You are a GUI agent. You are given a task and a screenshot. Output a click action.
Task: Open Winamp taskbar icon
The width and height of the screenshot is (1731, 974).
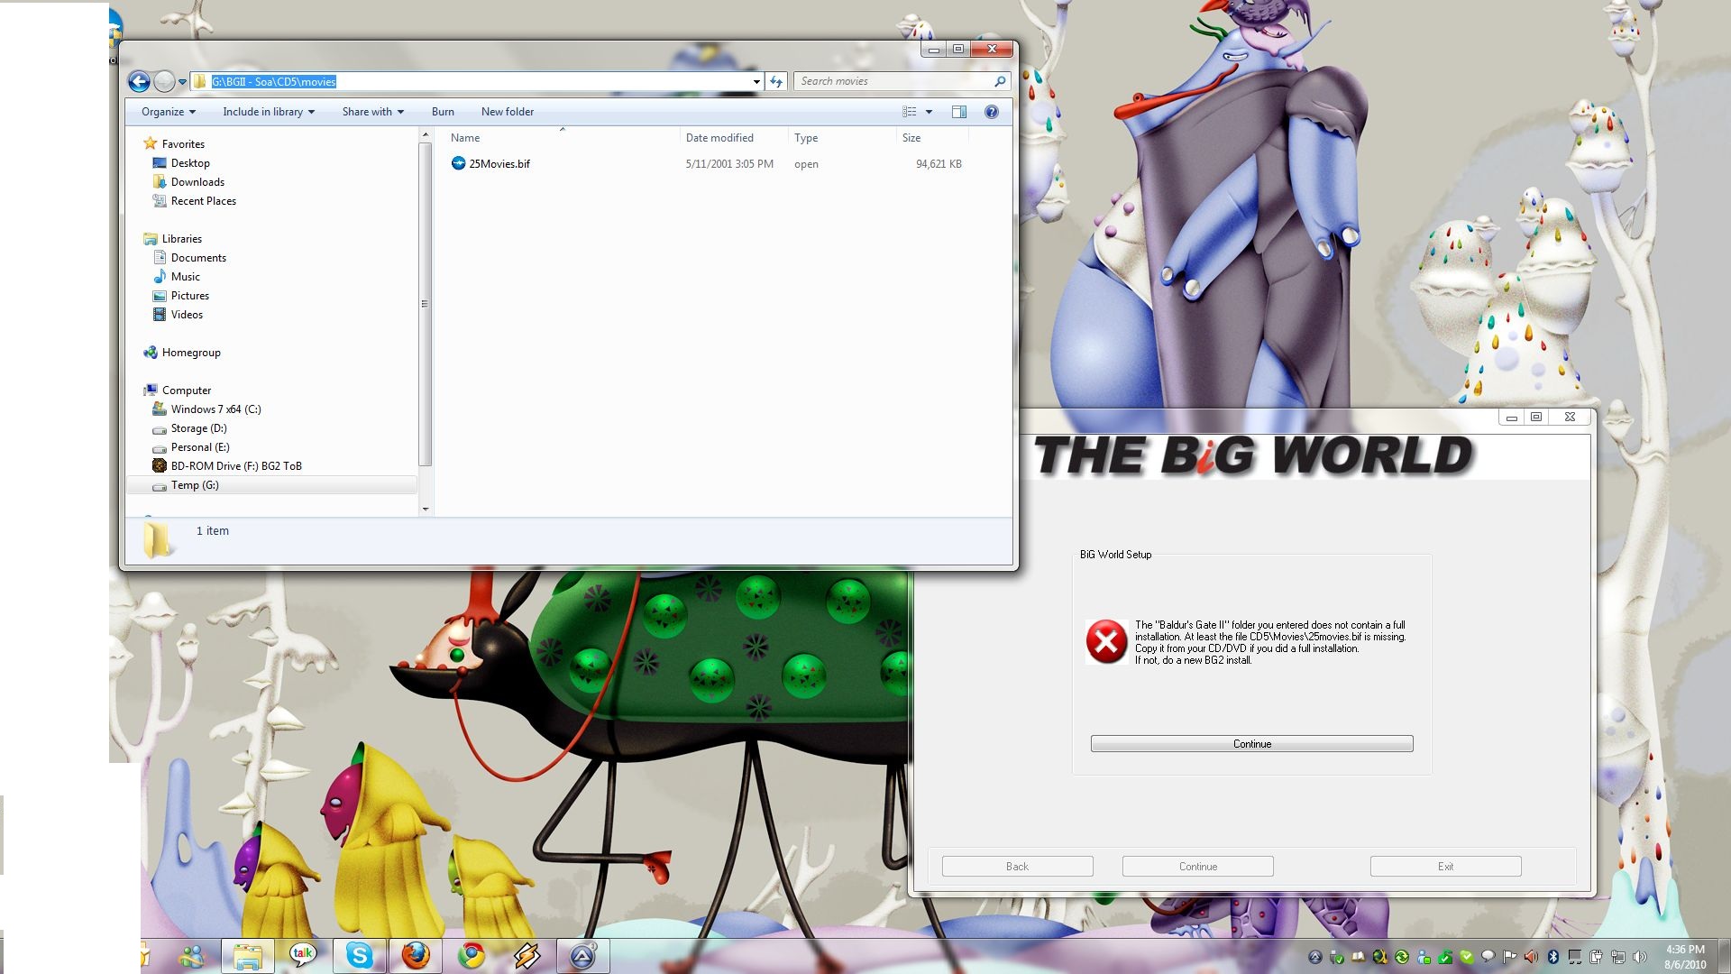pyautogui.click(x=527, y=956)
